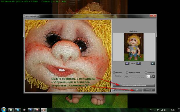Click the round swirl icon on taskbar
The height and width of the screenshot is (112, 180).
[x=24, y=110]
